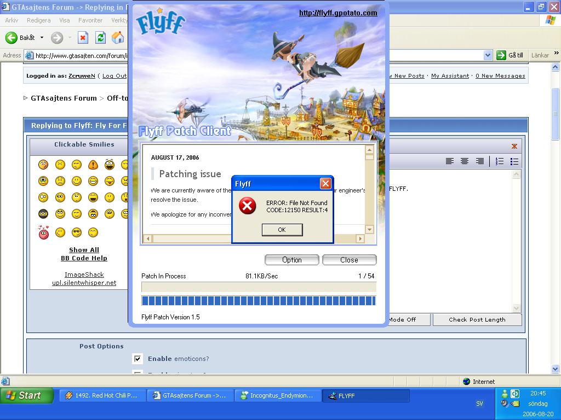Open the Redigera menu
The image size is (561, 420).
point(39,20)
